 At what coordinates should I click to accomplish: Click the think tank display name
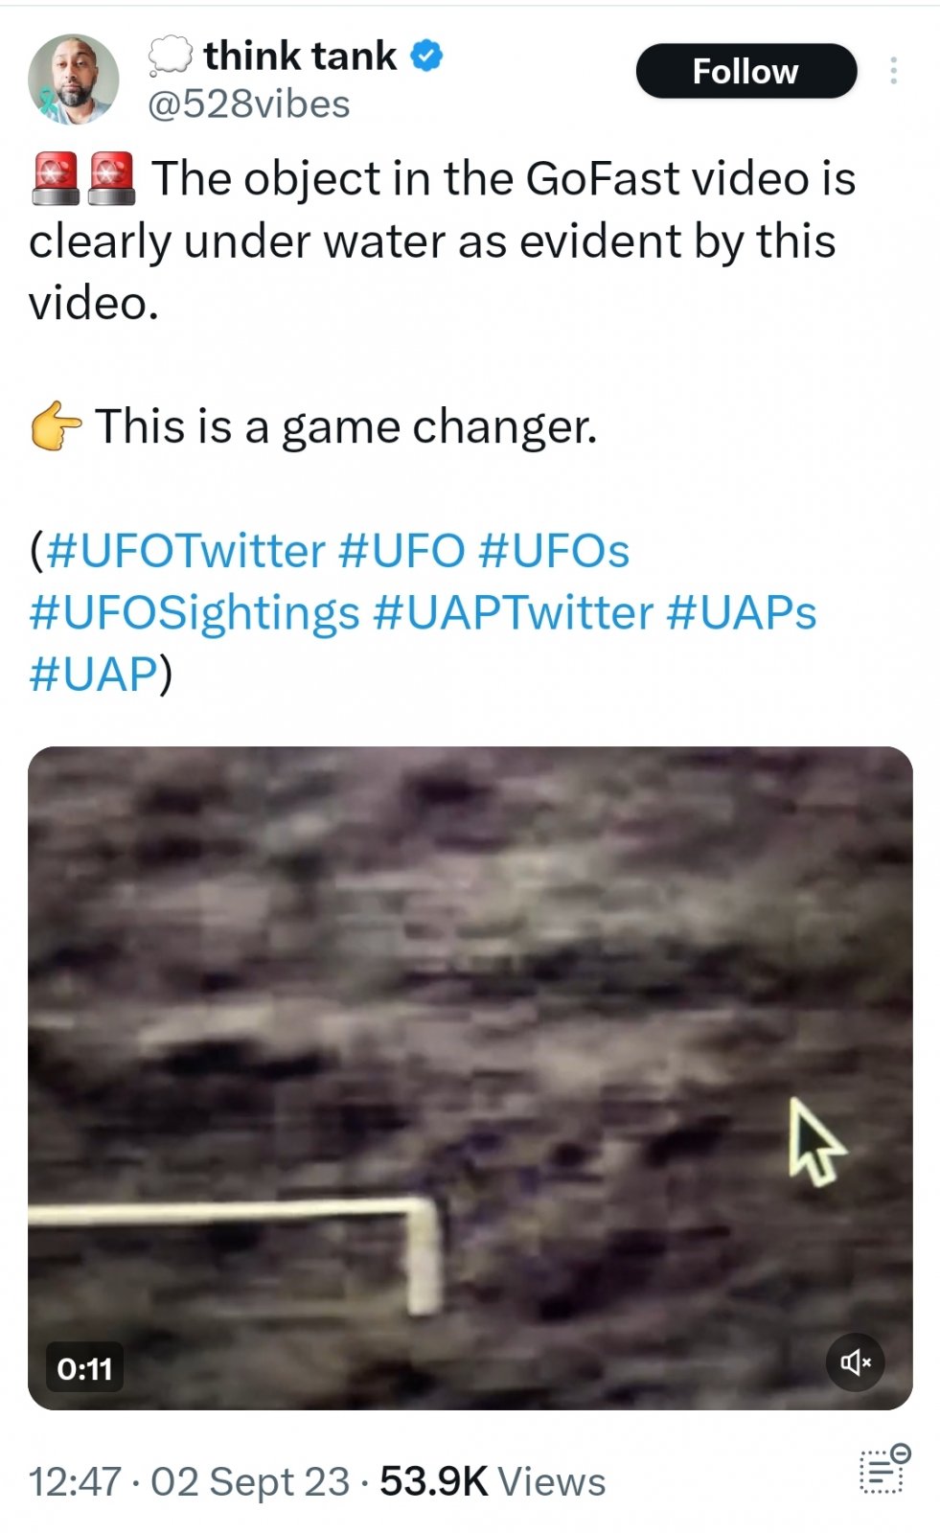(x=300, y=57)
